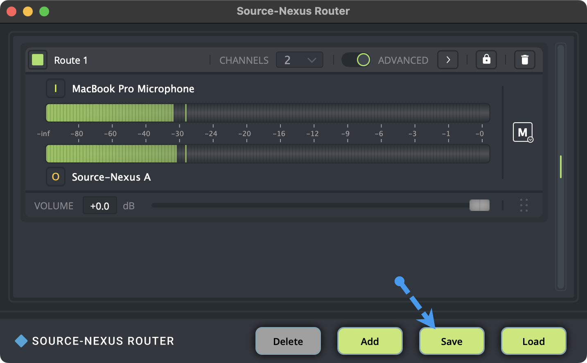Grab the route reorder dots handle

coord(524,205)
